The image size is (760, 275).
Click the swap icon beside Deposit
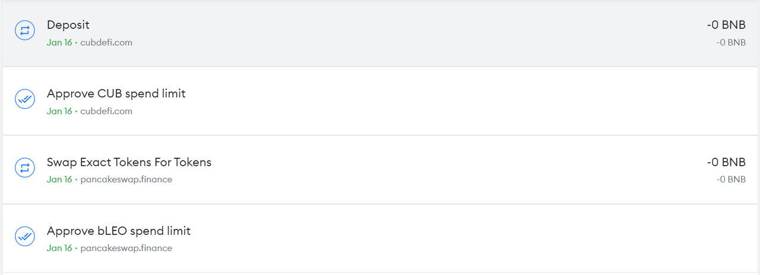pyautogui.click(x=24, y=31)
